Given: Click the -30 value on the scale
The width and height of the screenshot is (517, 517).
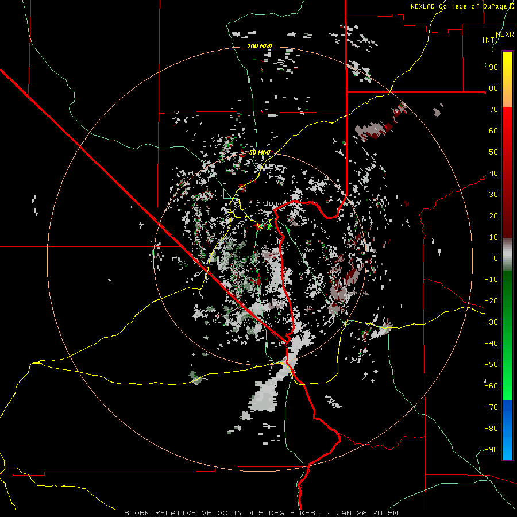Looking at the screenshot, I should pyautogui.click(x=491, y=322).
